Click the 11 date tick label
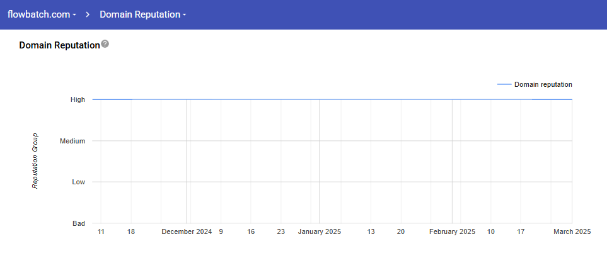This screenshot has height=256, width=607. point(101,232)
